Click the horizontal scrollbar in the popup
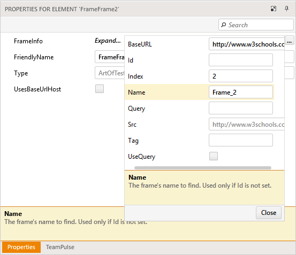The height and width of the screenshot is (255, 296). [203, 168]
